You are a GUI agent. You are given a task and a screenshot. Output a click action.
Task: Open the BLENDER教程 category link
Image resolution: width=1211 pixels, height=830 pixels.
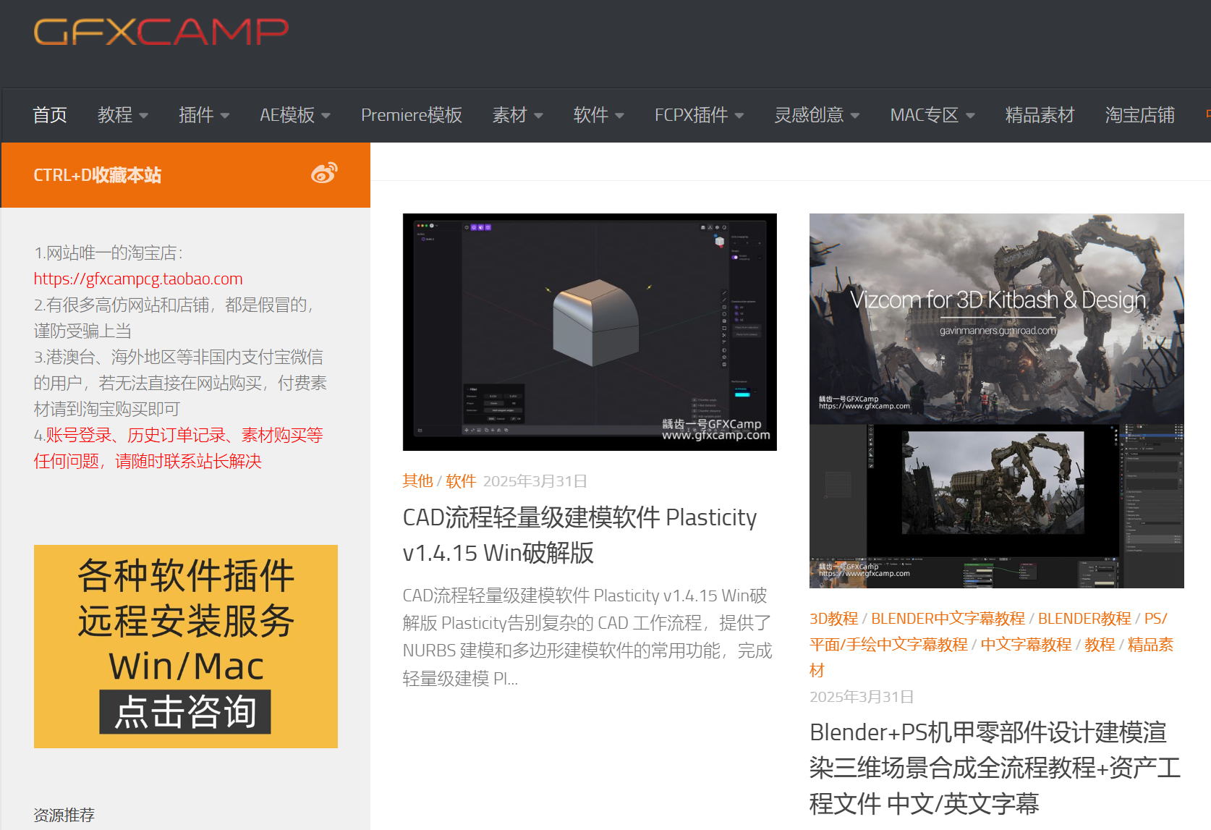tap(1084, 619)
